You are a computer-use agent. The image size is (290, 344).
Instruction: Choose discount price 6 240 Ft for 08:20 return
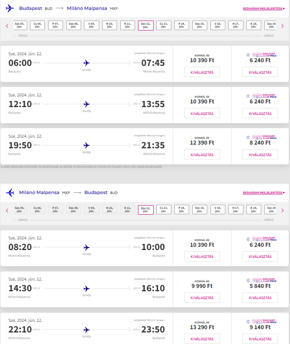coord(260,256)
